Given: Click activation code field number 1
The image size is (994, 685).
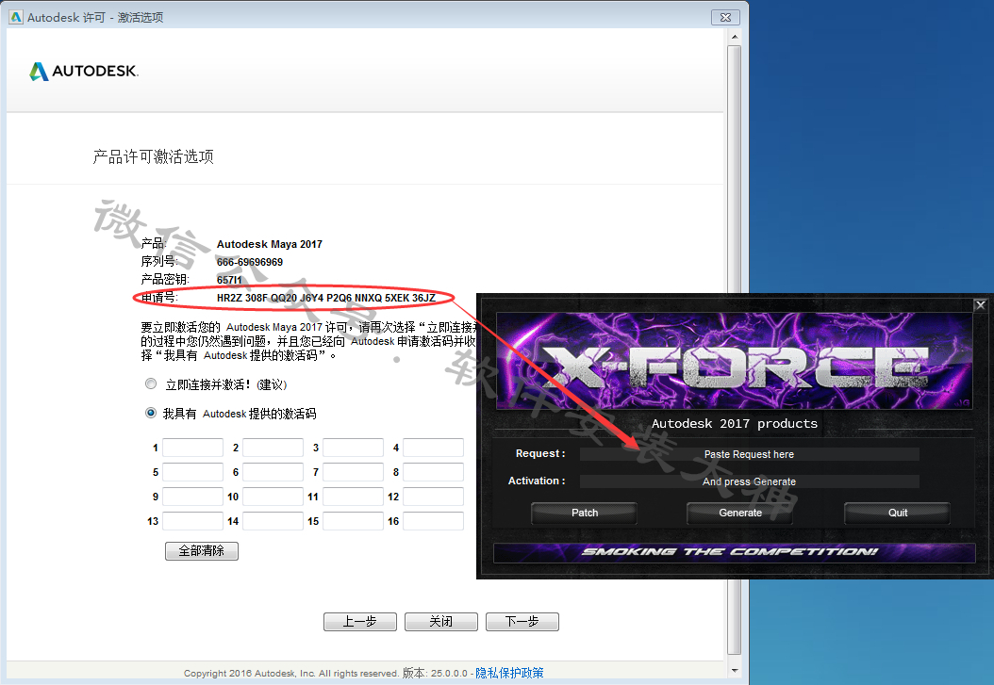Looking at the screenshot, I should click(x=192, y=448).
